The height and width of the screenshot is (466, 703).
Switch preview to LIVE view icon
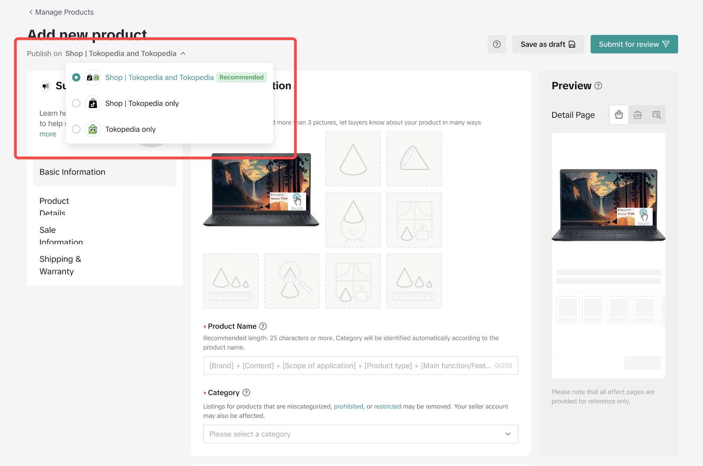pyautogui.click(x=638, y=115)
